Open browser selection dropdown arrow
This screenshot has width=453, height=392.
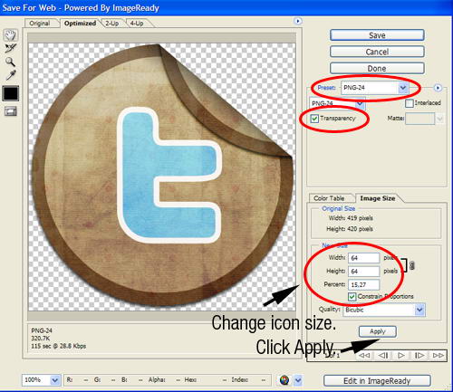tap(298, 380)
